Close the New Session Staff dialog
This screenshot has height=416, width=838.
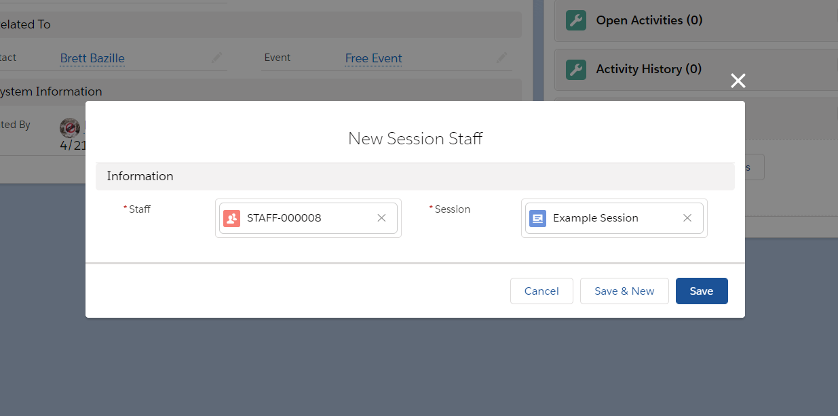(738, 81)
